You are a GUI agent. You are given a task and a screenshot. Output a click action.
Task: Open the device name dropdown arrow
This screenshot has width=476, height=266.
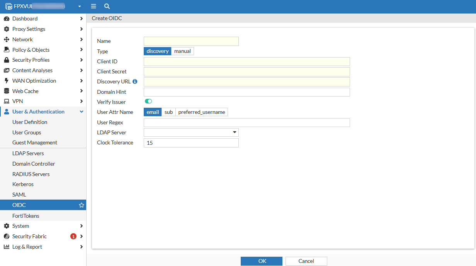pos(80,7)
